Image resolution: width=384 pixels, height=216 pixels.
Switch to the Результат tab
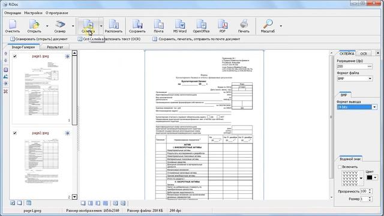[55, 47]
